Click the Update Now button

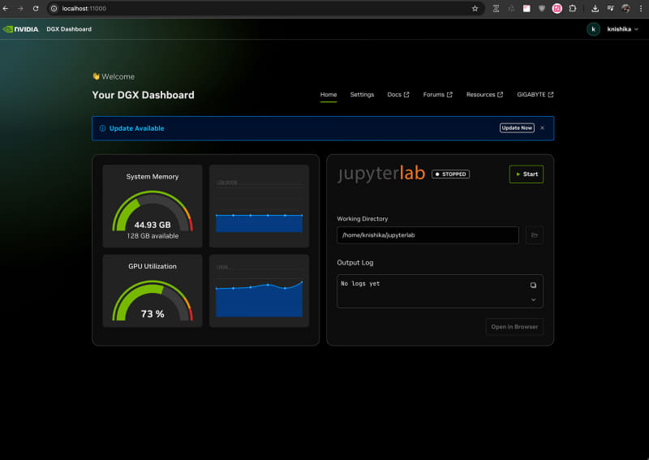[517, 128]
